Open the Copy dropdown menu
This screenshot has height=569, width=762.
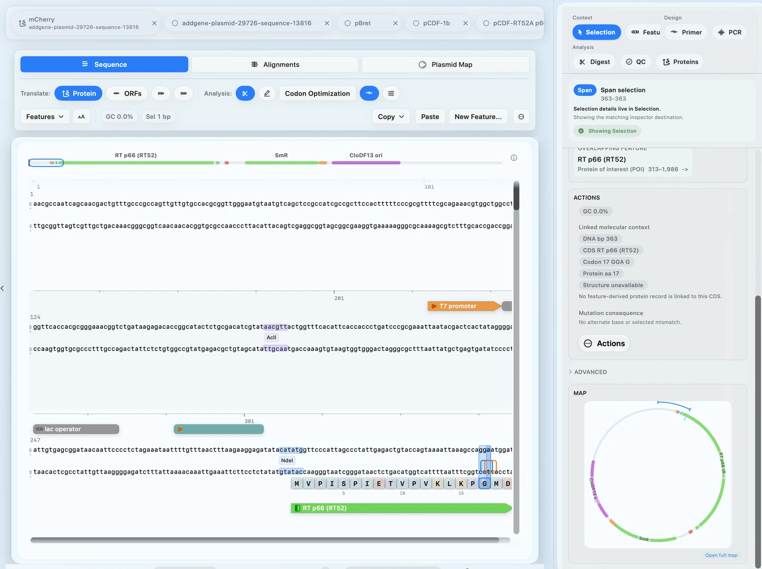(391, 117)
